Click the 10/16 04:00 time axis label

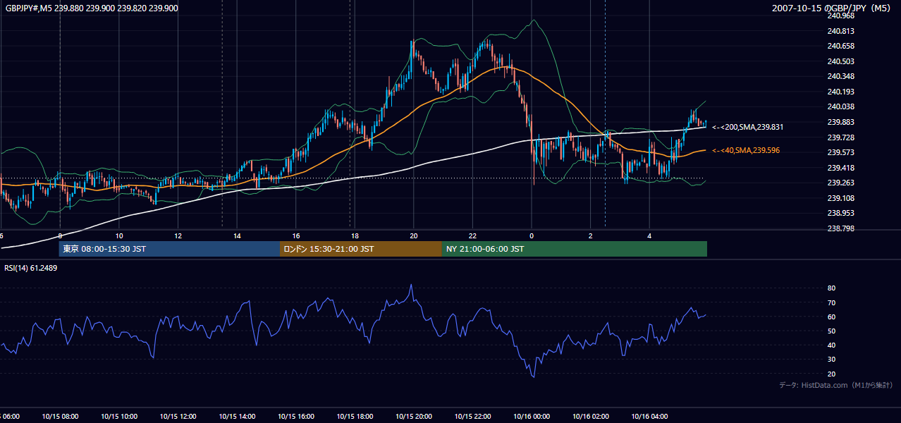pos(649,417)
